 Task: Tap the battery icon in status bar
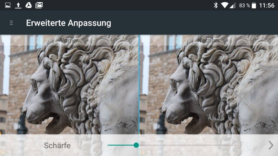tap(254, 5)
